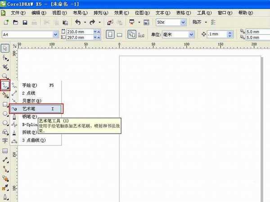Expand the application launcher dropdown arrow
This screenshot has height=202, width=270.
tap(139, 22)
